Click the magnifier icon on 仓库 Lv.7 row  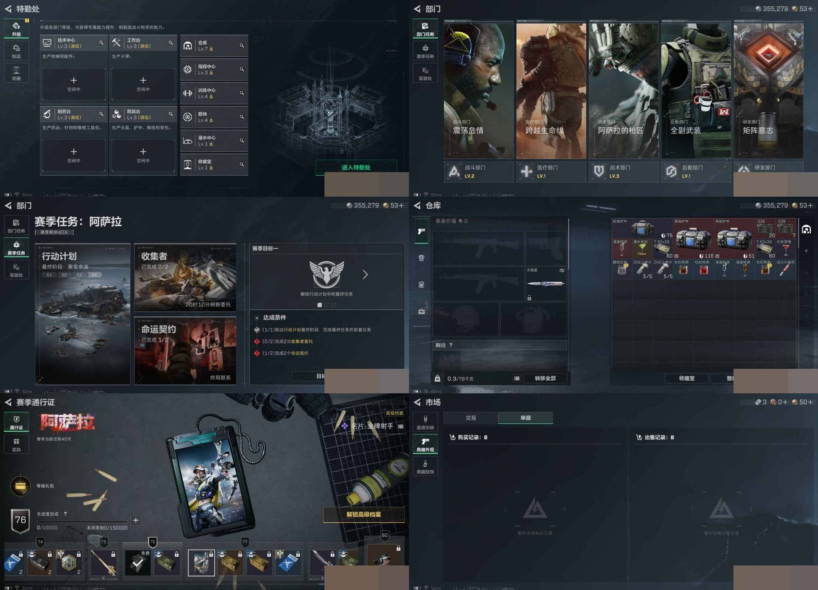pyautogui.click(x=242, y=46)
